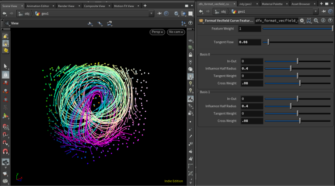Open the parameter search magnifier icon

[316, 20]
